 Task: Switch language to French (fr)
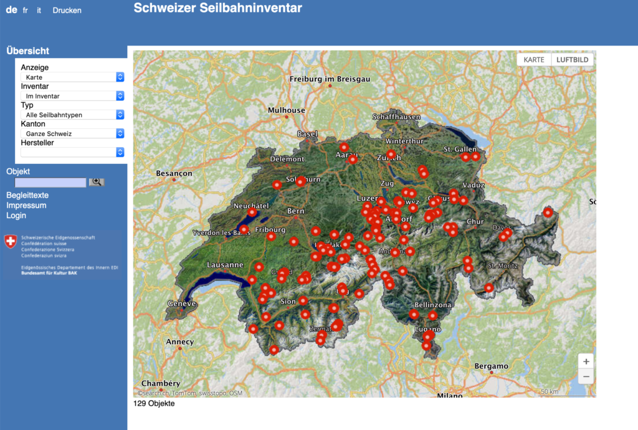(x=26, y=11)
